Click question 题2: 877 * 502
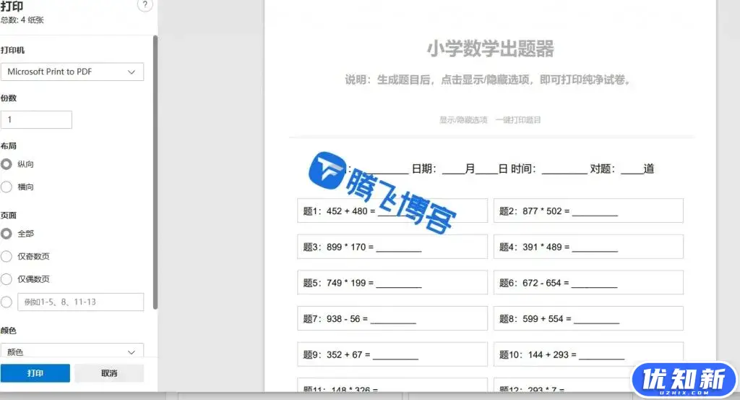Viewport: 740px width, 400px height. 588,210
